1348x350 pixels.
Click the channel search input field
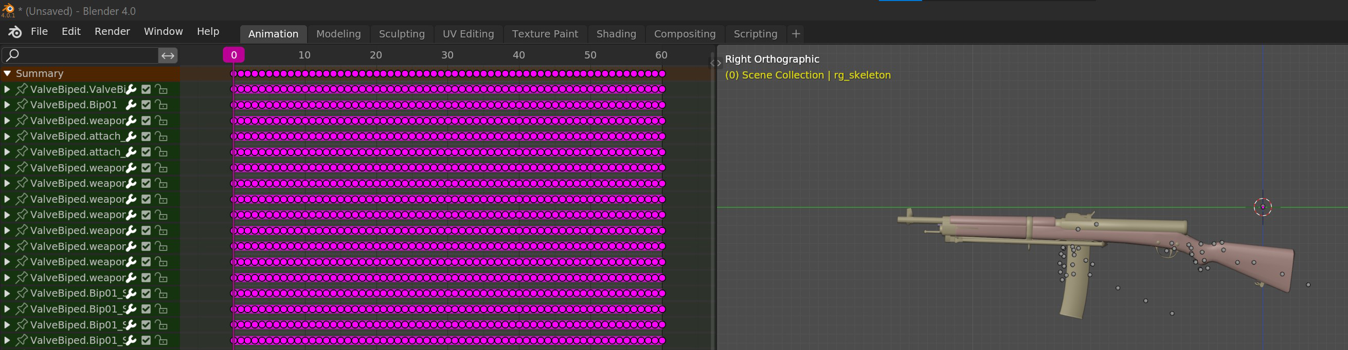84,55
